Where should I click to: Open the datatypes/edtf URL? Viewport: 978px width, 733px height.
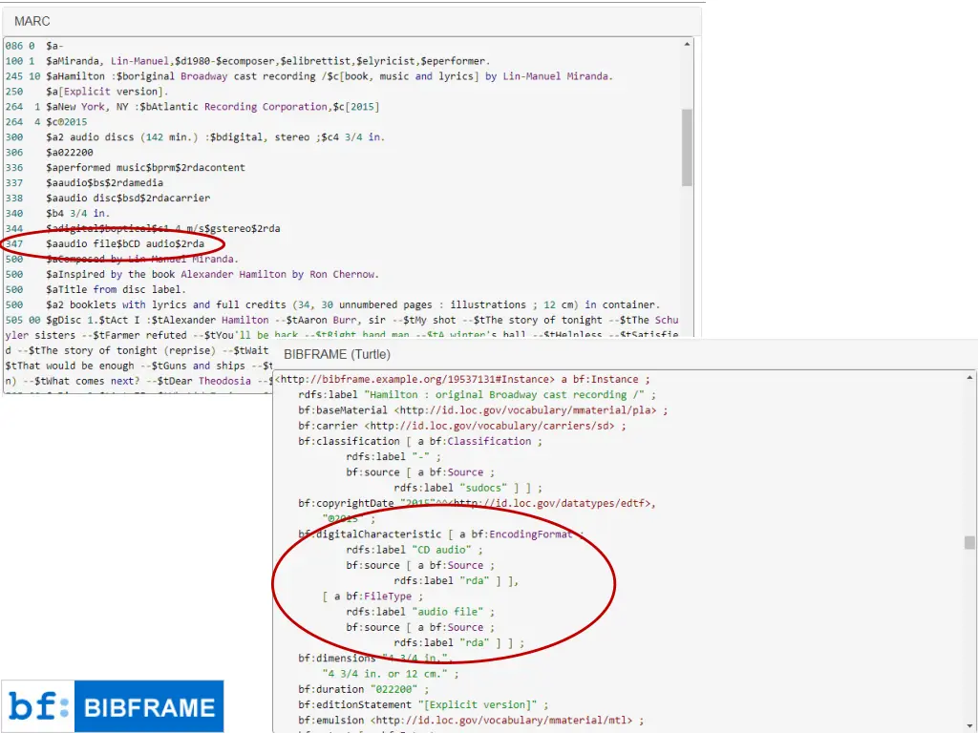coord(552,503)
